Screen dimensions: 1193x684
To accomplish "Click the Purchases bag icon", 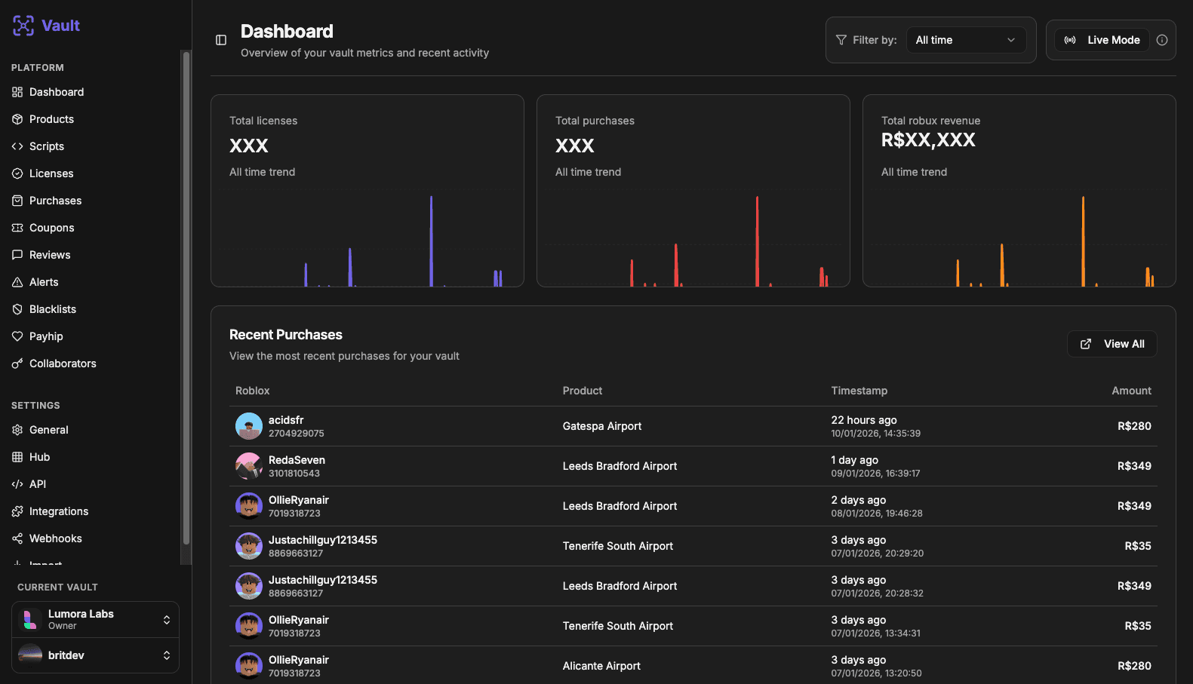I will pos(17,201).
